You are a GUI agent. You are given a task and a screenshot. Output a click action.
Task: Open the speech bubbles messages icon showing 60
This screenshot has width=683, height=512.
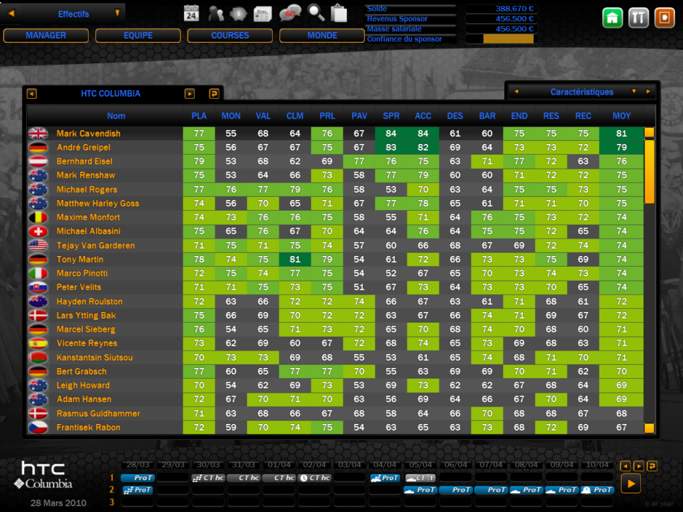click(x=290, y=13)
